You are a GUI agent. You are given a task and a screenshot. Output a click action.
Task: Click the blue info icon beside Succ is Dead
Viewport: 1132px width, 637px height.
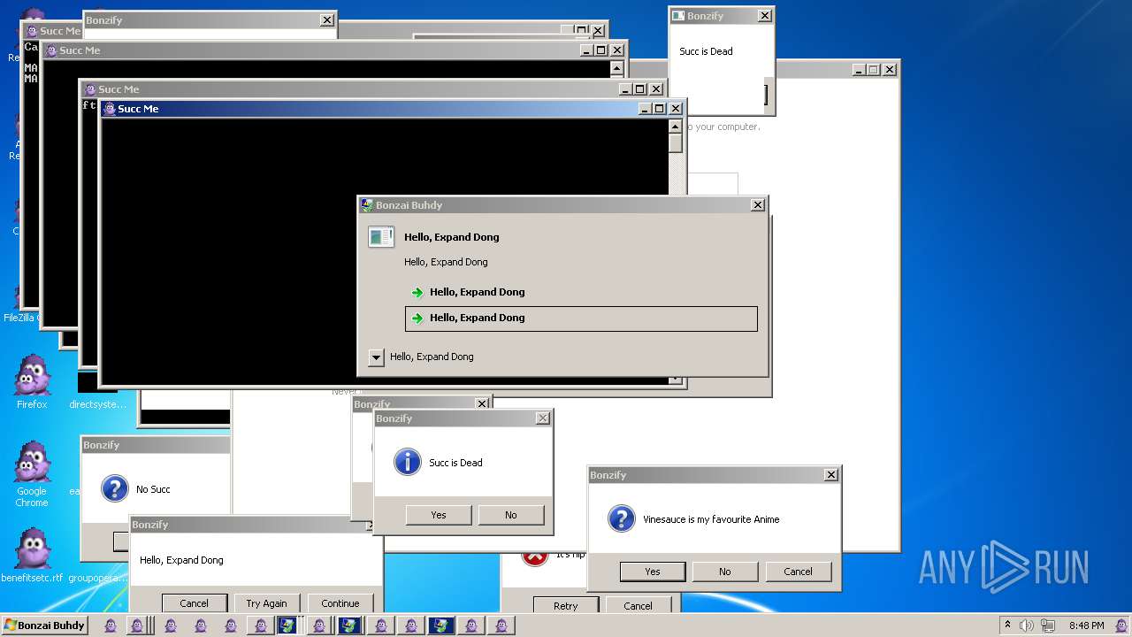407,462
